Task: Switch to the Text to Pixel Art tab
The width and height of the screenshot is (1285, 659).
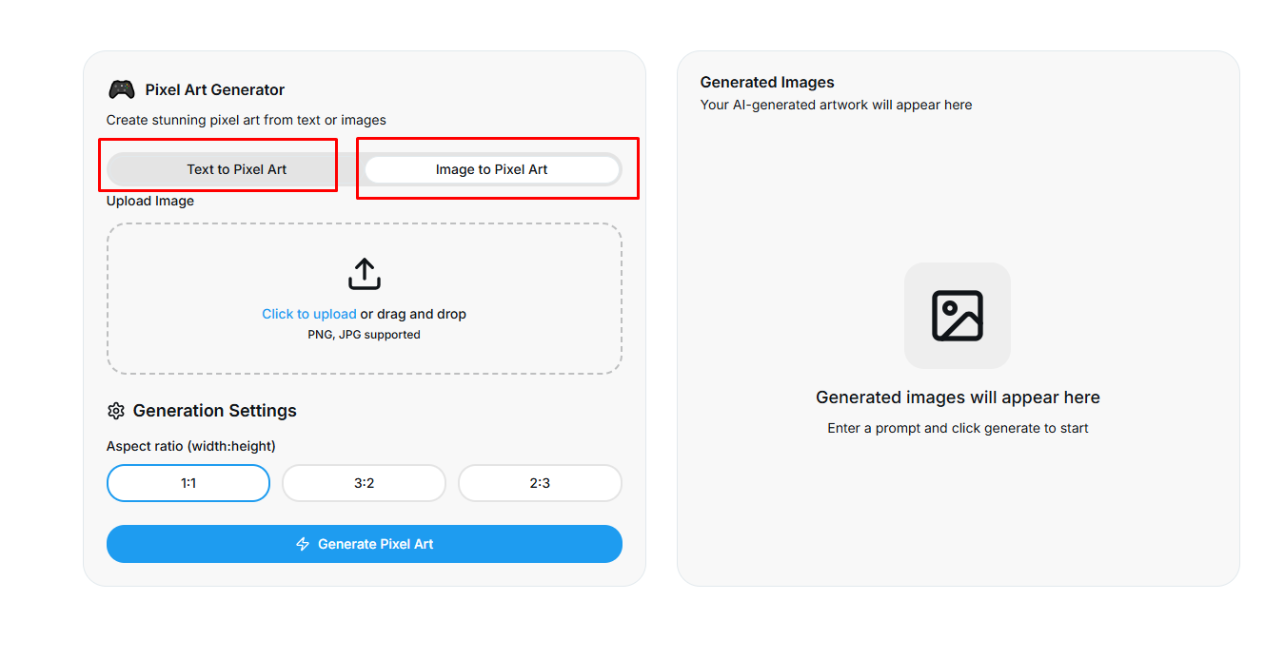Action: (x=236, y=169)
